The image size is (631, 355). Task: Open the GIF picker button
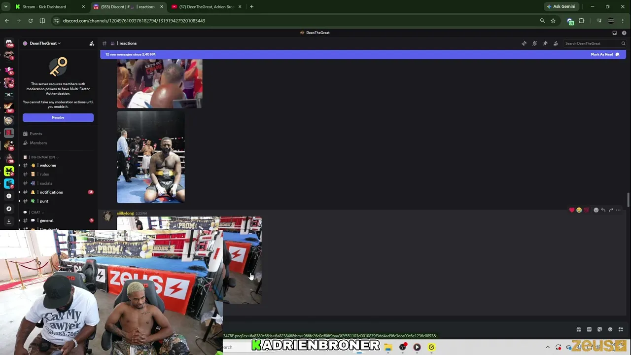pyautogui.click(x=589, y=329)
